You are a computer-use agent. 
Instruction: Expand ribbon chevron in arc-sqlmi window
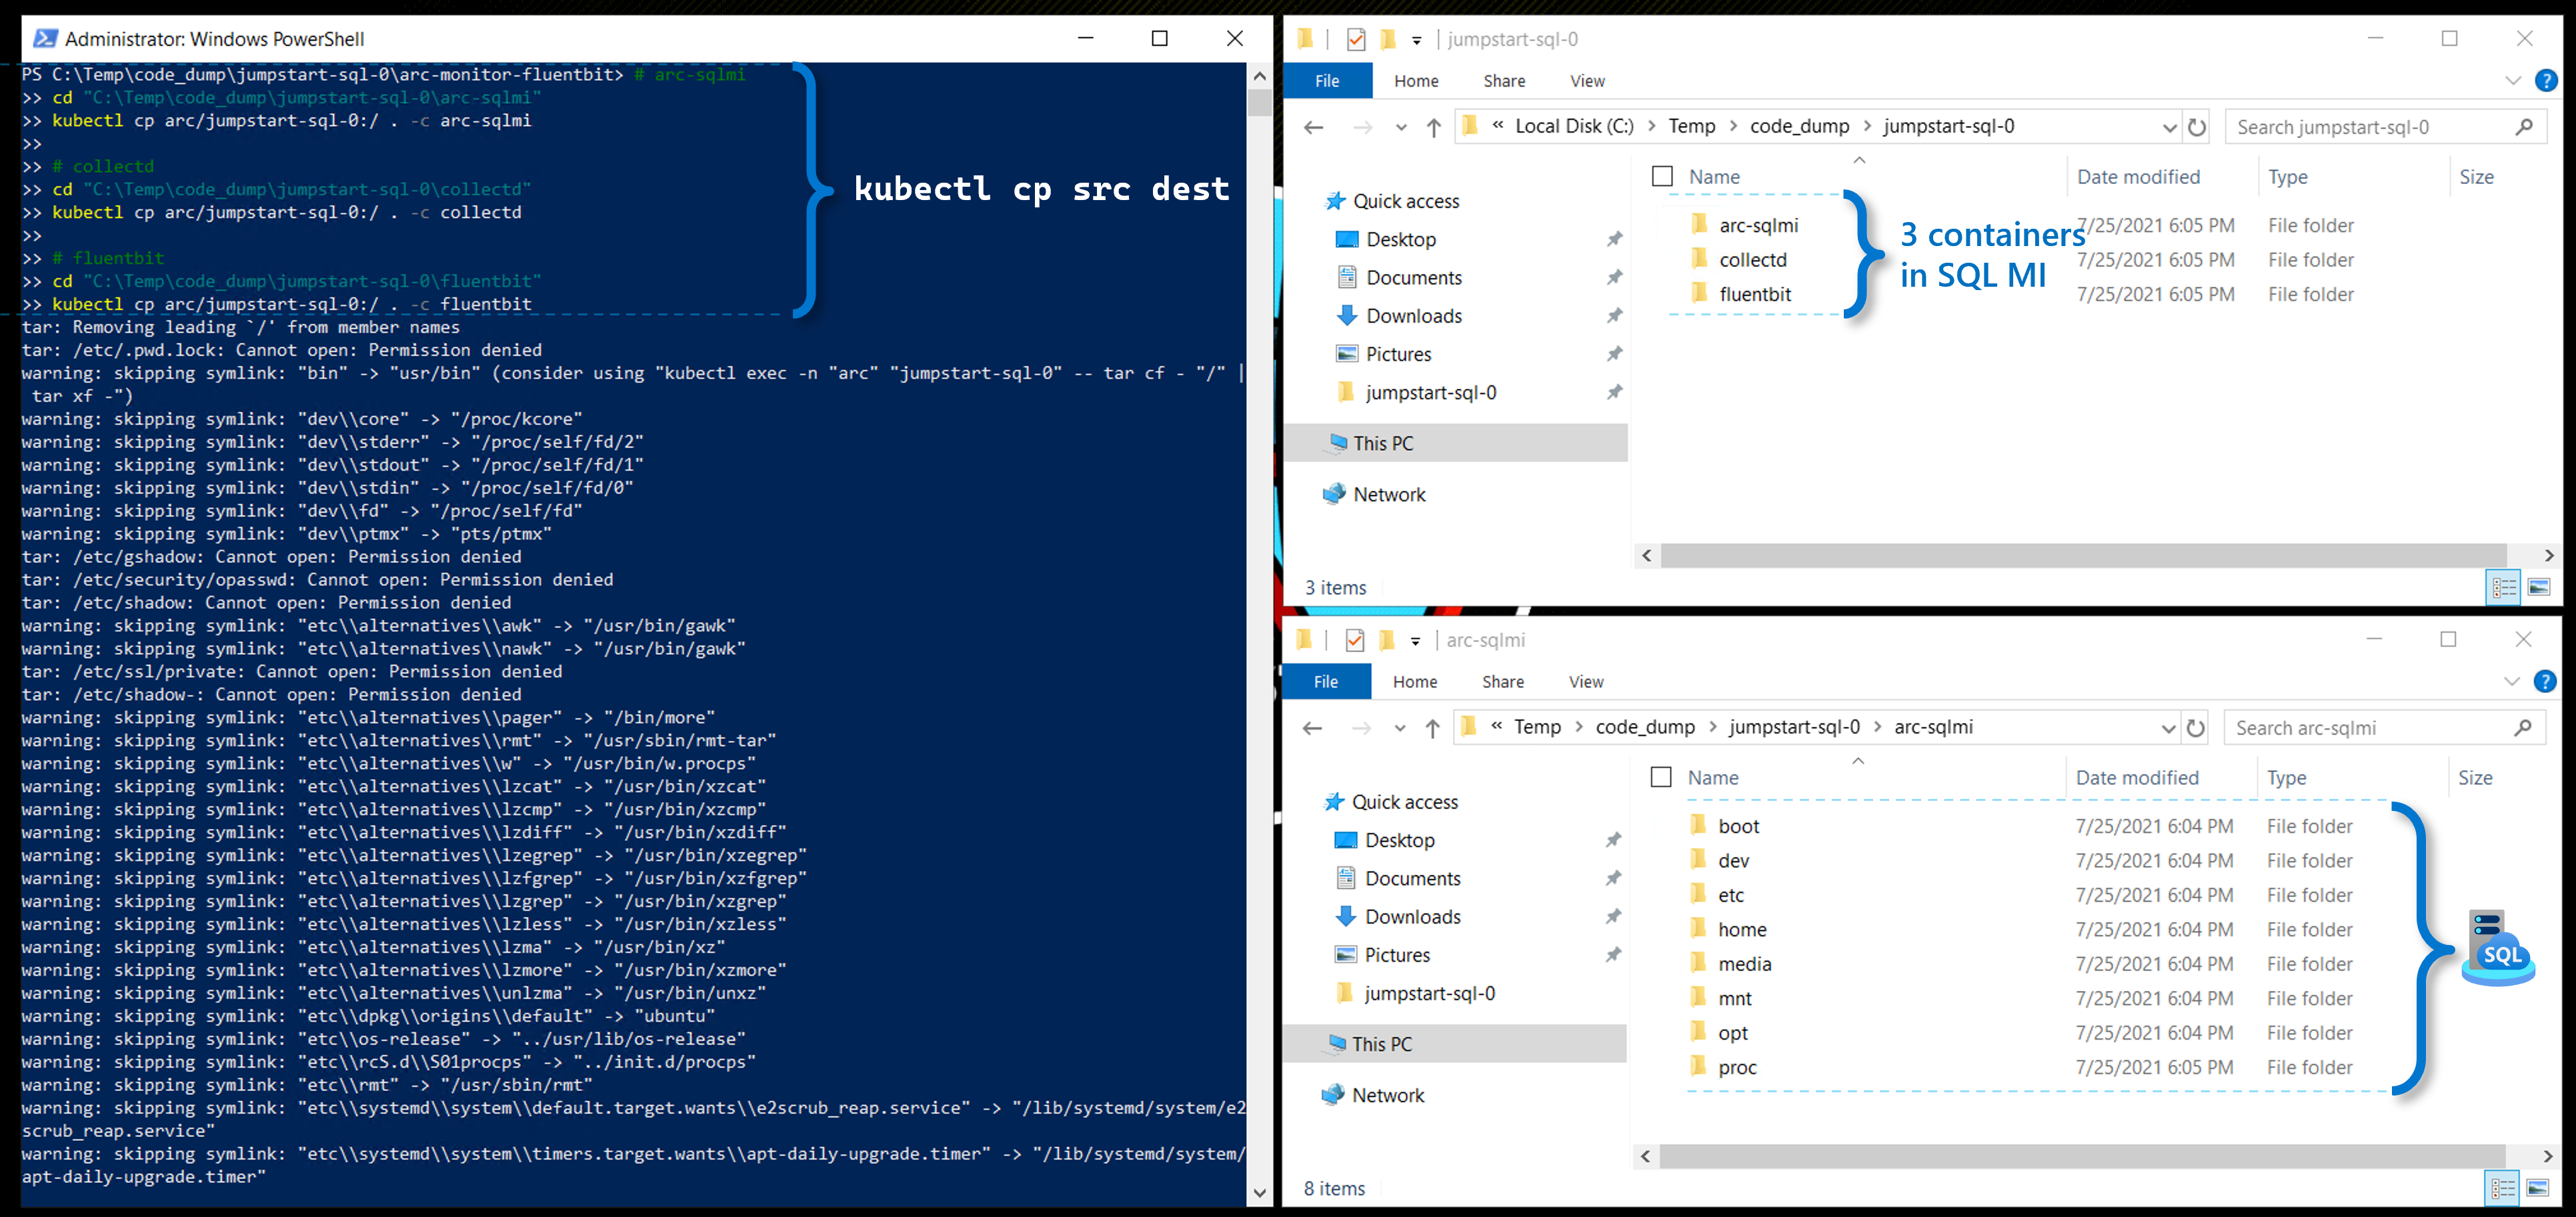(2511, 682)
